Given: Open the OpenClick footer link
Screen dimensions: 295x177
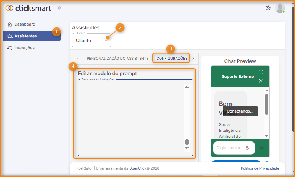Looking at the screenshot, I should (137, 168).
